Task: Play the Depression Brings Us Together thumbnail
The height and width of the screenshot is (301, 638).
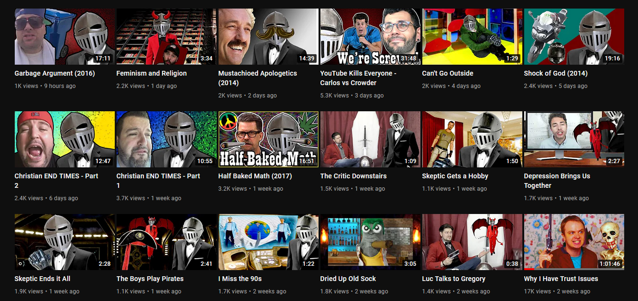Action: point(574,139)
